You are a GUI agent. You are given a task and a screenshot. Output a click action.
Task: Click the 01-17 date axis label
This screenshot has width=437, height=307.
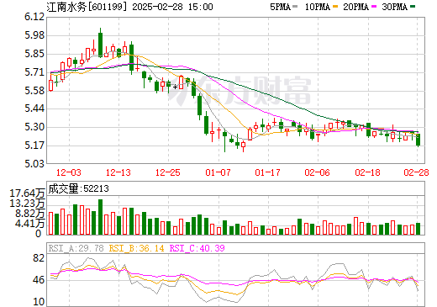pos(268,172)
